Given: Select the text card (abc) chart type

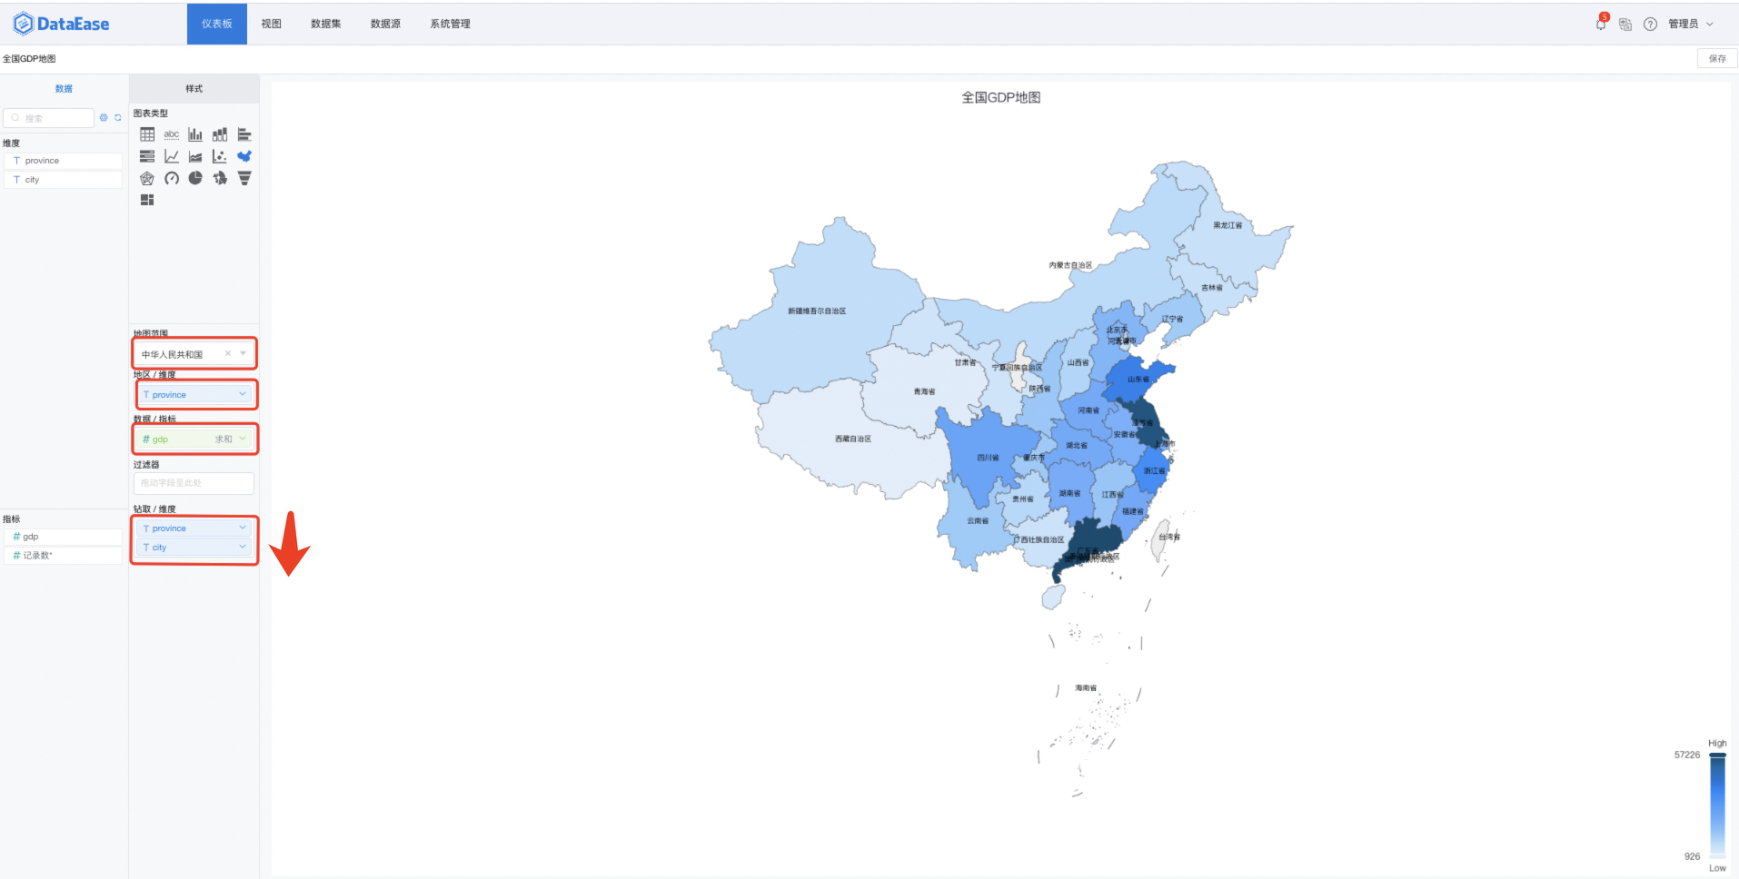Looking at the screenshot, I should point(171,133).
